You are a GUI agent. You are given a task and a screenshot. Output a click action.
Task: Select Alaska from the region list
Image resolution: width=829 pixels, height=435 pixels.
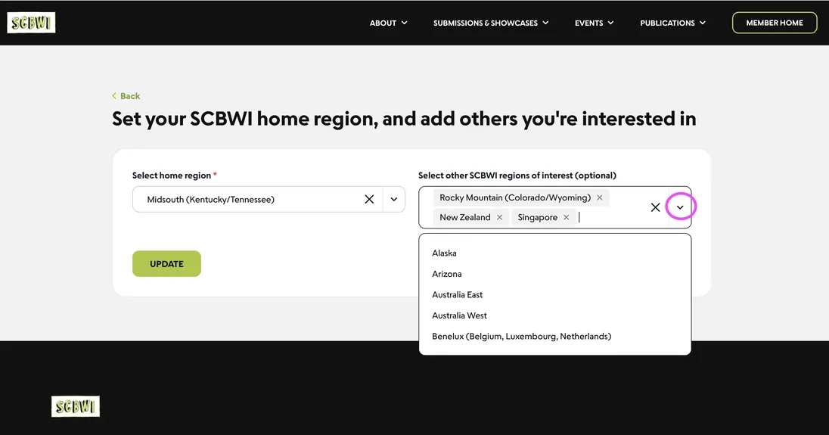coord(554,253)
